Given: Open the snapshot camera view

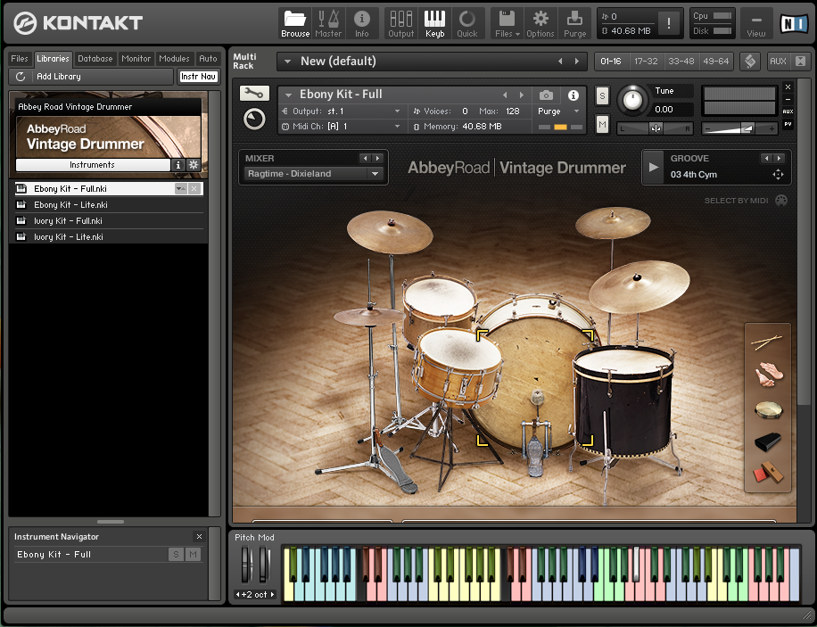Looking at the screenshot, I should [x=546, y=95].
